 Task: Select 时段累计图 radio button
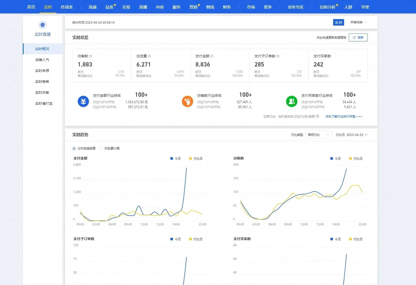click(101, 149)
